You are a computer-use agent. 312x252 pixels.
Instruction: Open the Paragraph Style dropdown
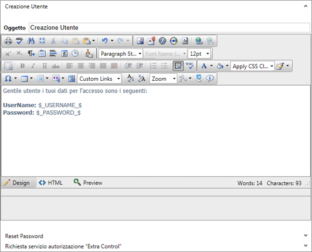121,54
